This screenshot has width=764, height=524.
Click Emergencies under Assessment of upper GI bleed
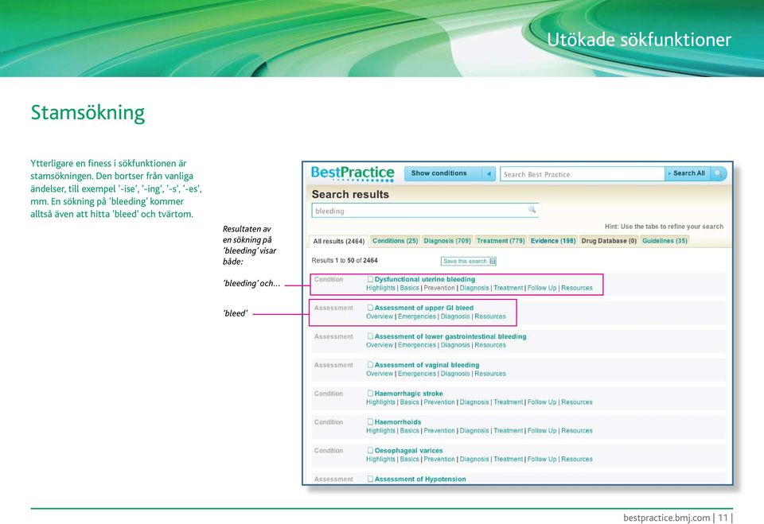point(417,316)
